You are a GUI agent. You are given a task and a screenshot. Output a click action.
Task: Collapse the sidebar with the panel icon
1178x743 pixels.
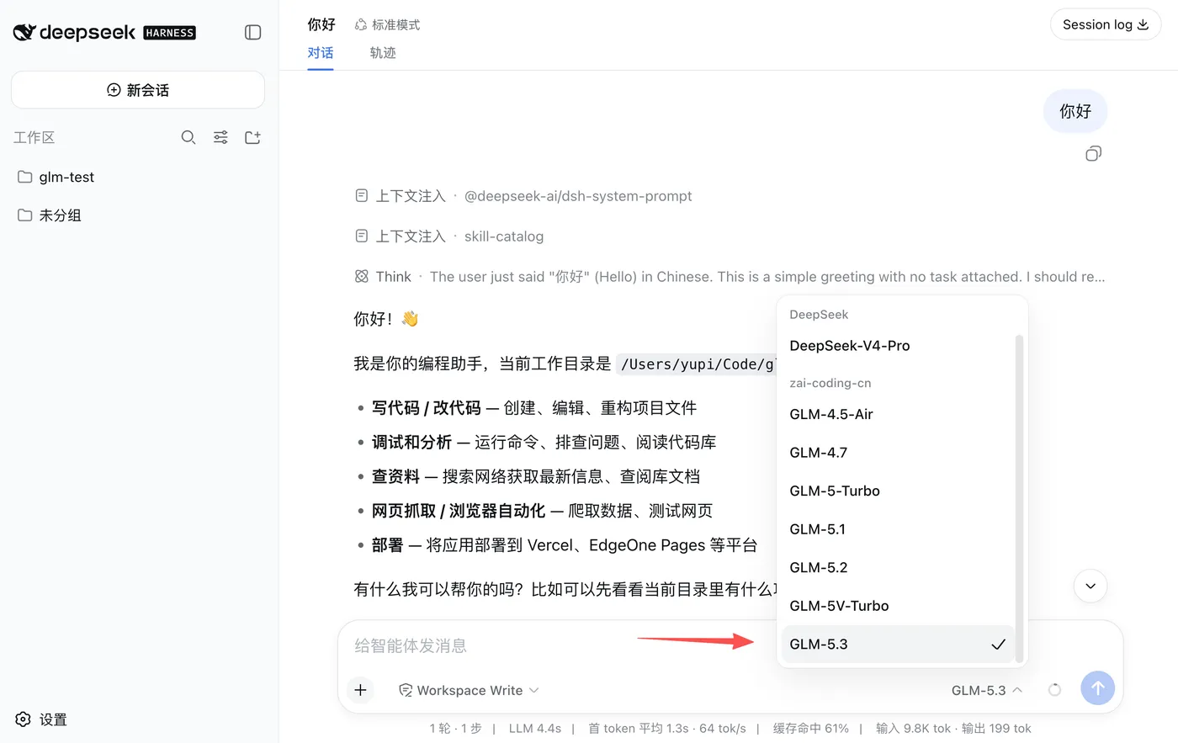[252, 32]
